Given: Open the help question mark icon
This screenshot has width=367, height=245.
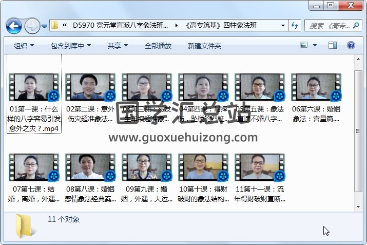Looking at the screenshot, I should pyautogui.click(x=352, y=46).
